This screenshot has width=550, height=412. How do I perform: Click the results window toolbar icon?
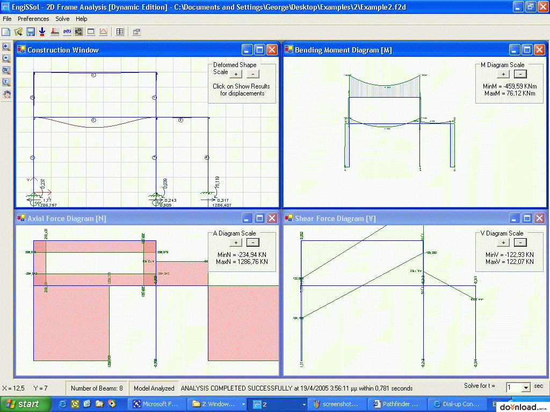pyautogui.click(x=91, y=32)
